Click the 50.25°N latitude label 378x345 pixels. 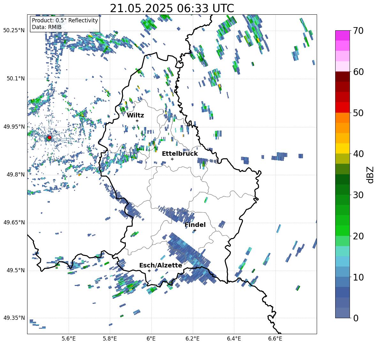tap(14, 31)
